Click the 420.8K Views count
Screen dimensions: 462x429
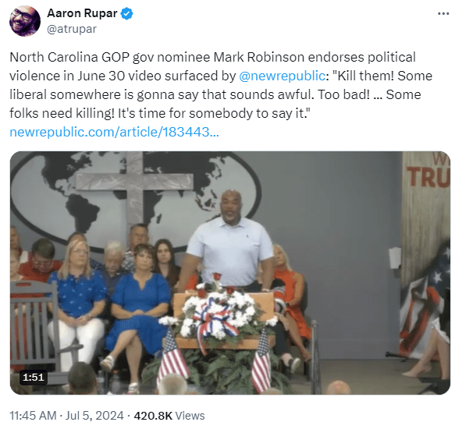[169, 416]
